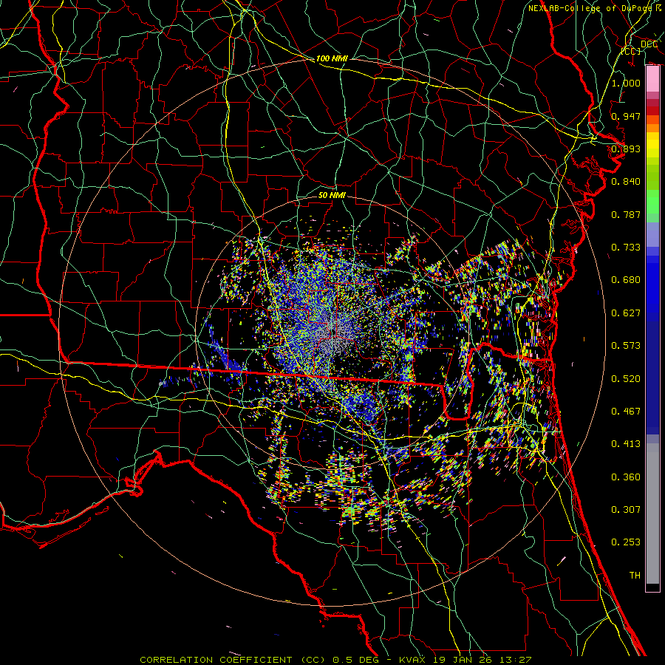The width and height of the screenshot is (665, 665).
Task: Click the 1.000 scale value
Action: tap(626, 83)
